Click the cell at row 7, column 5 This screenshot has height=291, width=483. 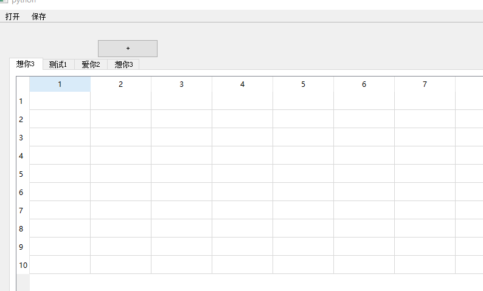(303, 210)
